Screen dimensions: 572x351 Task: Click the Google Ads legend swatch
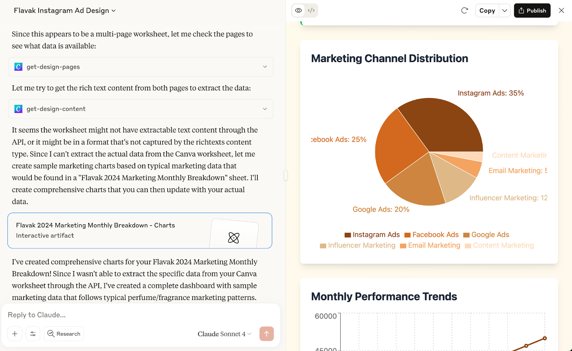point(467,235)
